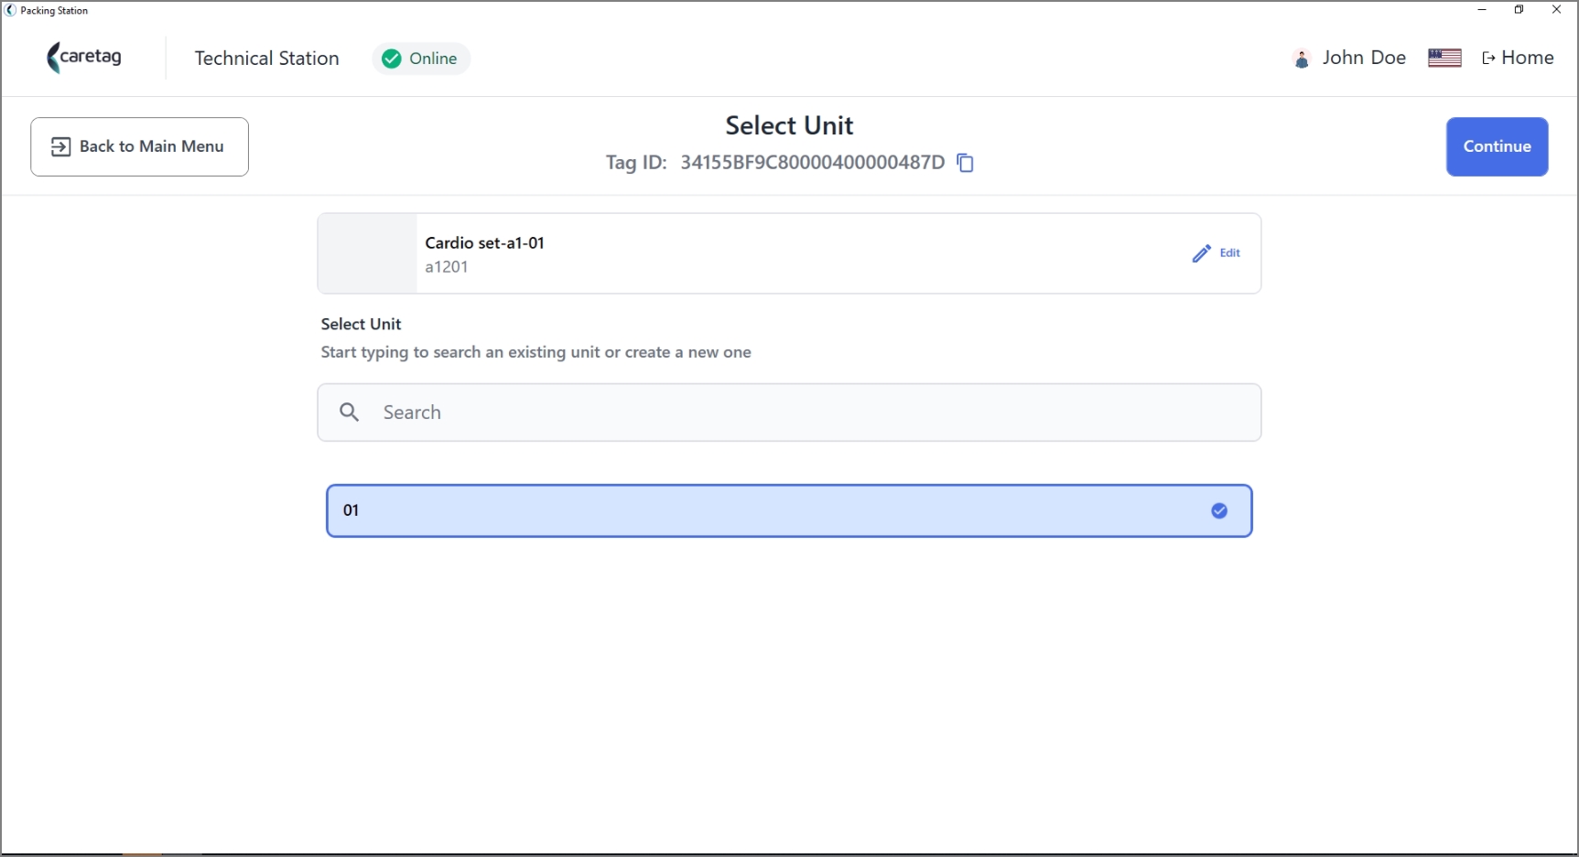
Task: Click the Technical Station title
Action: click(266, 59)
